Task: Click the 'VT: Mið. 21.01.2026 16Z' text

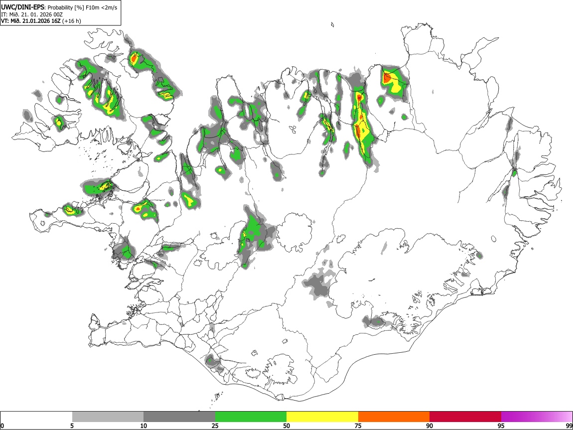Action: pos(31,21)
